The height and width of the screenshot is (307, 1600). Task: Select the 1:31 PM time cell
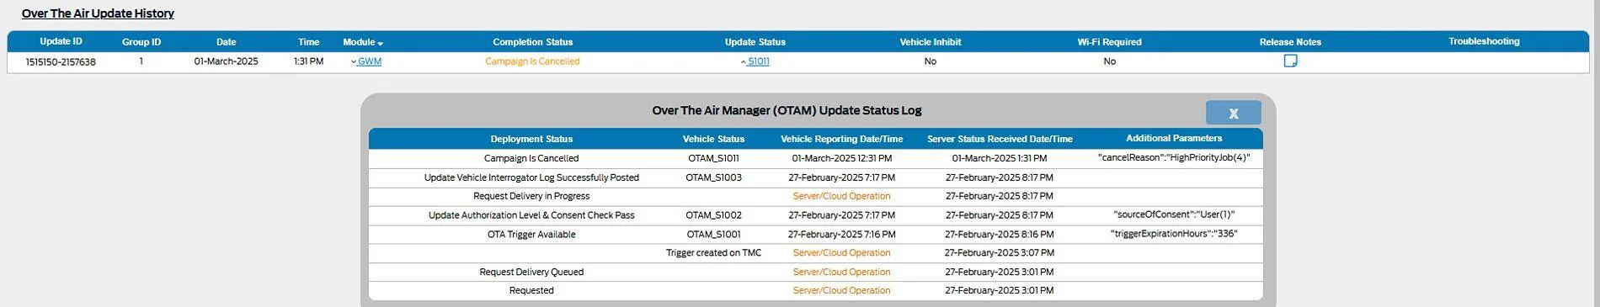[308, 61]
